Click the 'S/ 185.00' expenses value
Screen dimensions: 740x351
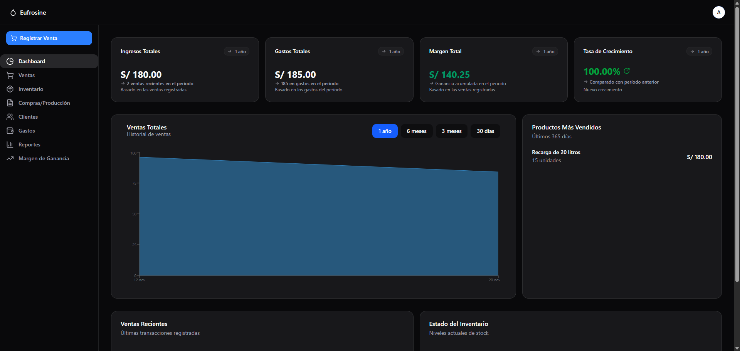point(295,75)
